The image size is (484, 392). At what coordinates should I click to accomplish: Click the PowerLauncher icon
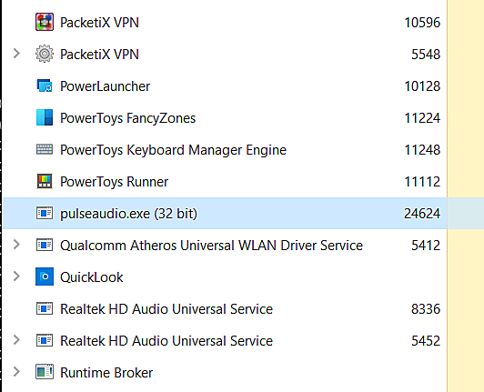point(45,85)
